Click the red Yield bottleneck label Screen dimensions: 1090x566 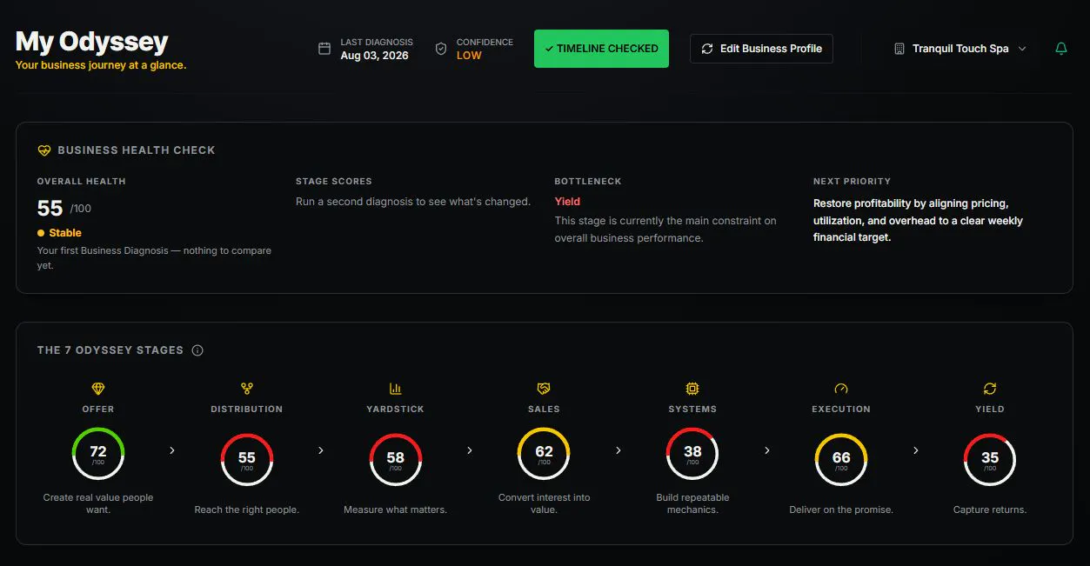pyautogui.click(x=567, y=202)
